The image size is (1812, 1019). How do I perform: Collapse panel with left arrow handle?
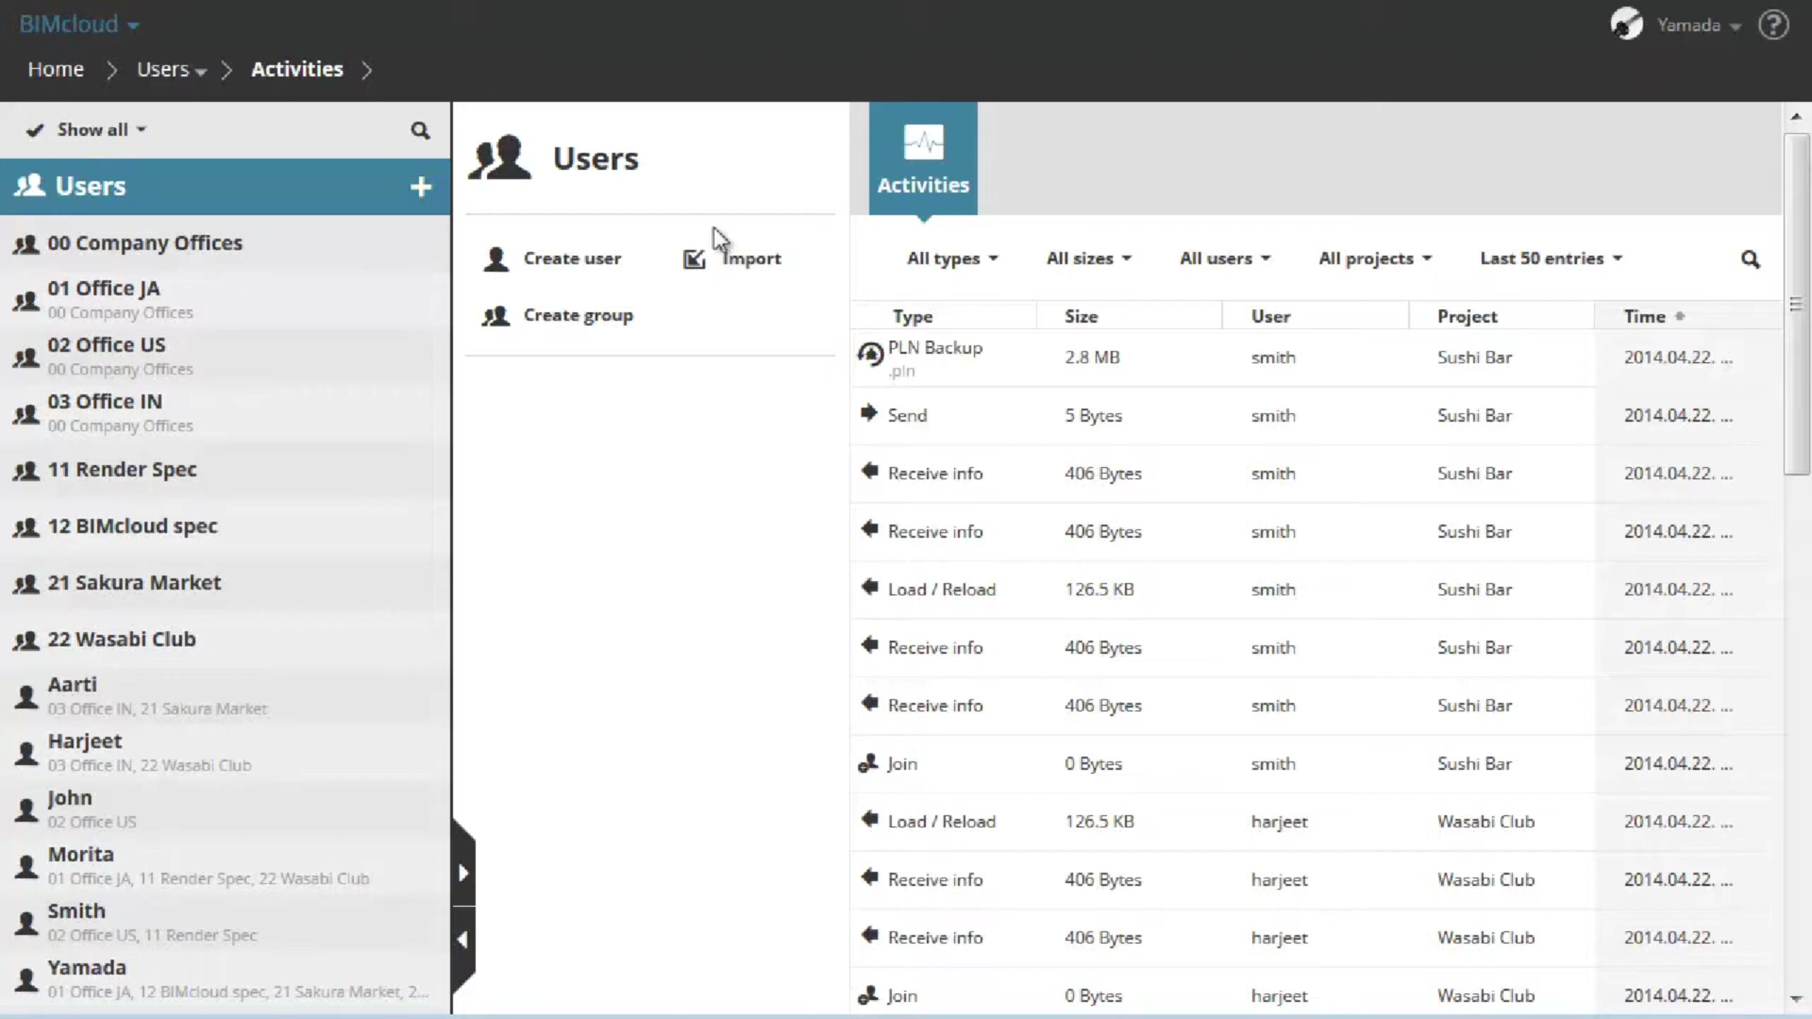[x=463, y=940]
